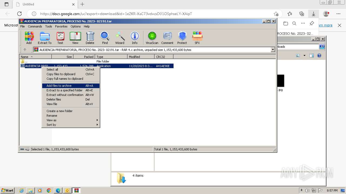Click the Edge address bar URL
This screenshot has height=194, width=346.
click(x=116, y=14)
